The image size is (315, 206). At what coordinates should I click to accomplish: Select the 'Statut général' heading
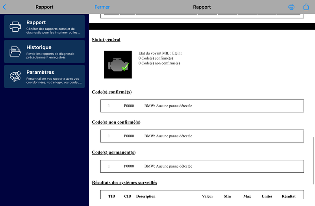pyautogui.click(x=106, y=40)
